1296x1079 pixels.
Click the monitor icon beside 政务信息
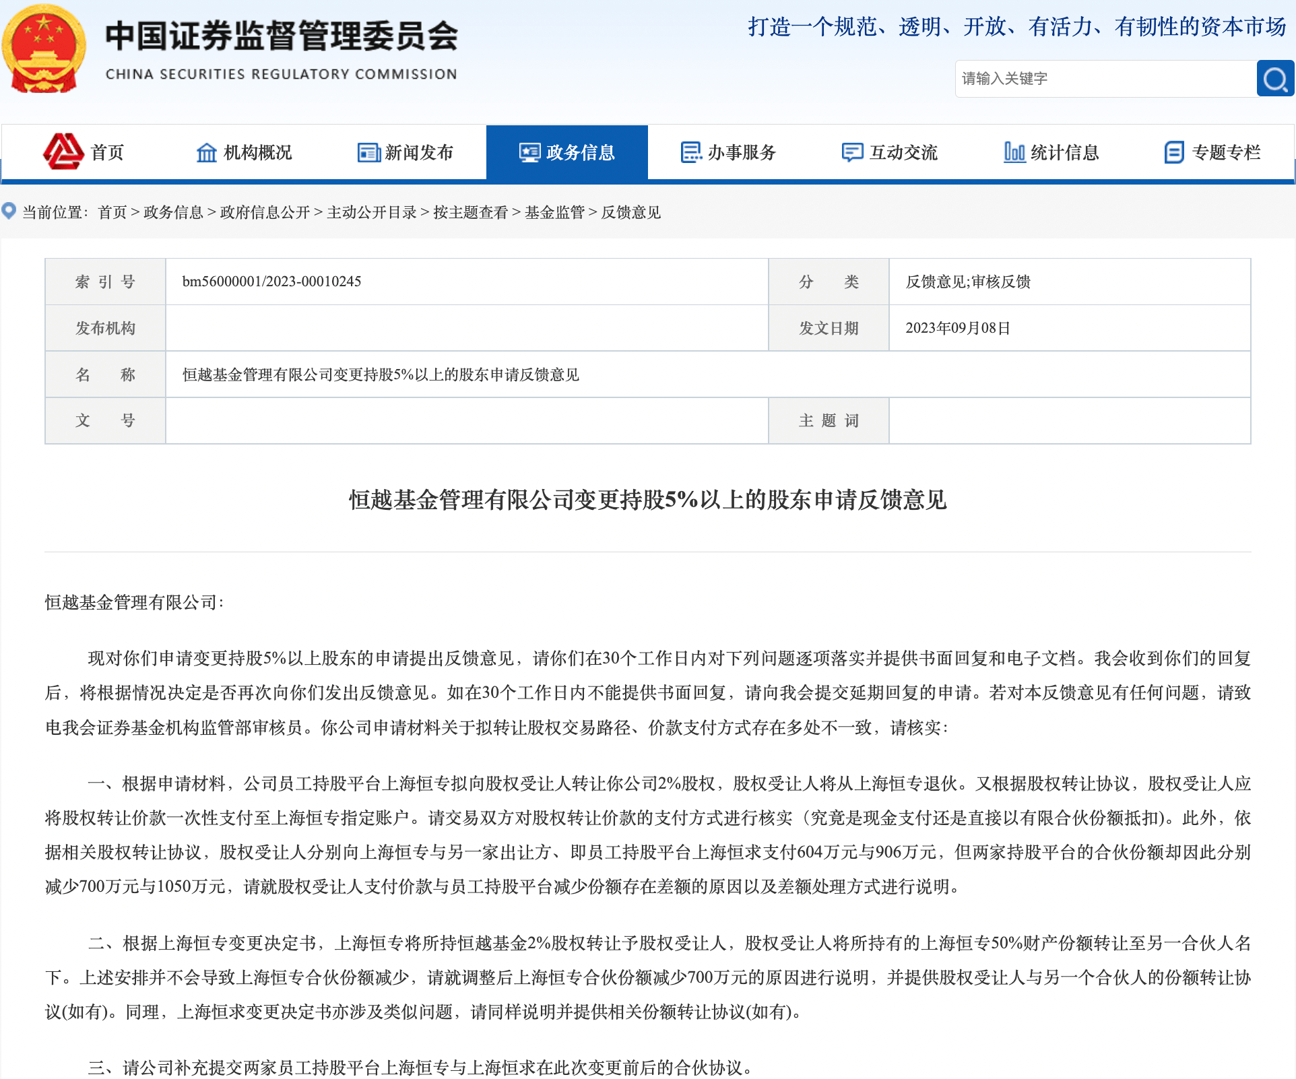click(x=529, y=153)
